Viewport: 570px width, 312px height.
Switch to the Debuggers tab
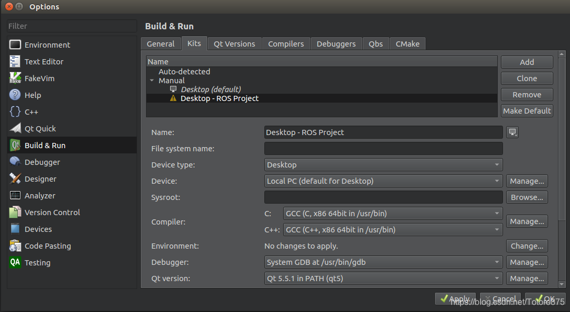tap(336, 43)
